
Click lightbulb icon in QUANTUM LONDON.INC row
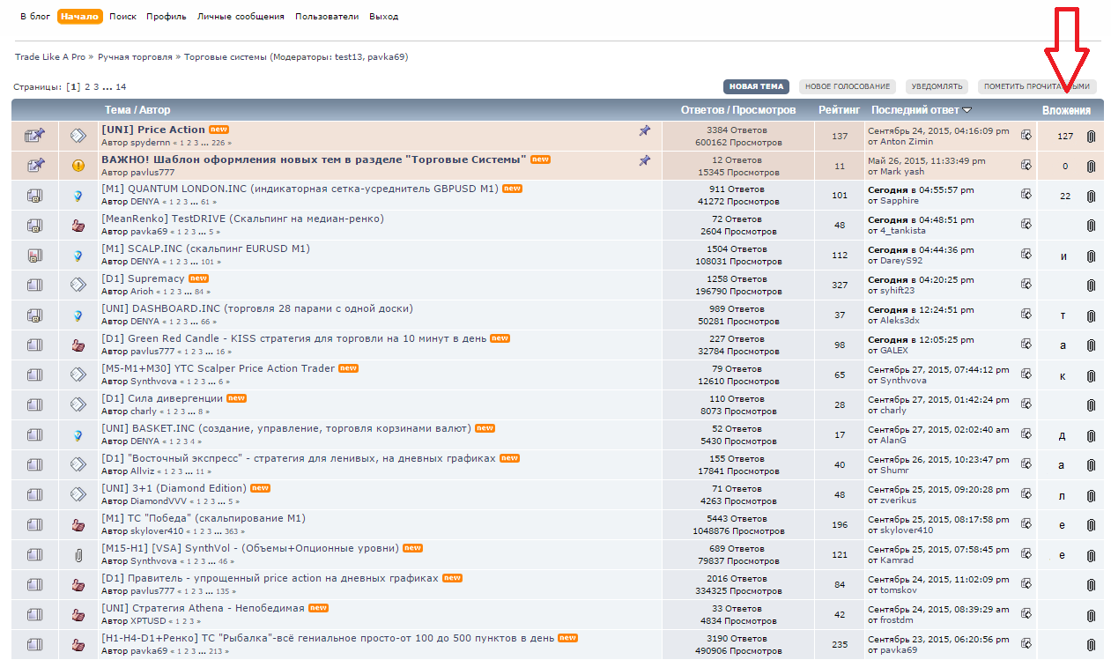(x=78, y=196)
